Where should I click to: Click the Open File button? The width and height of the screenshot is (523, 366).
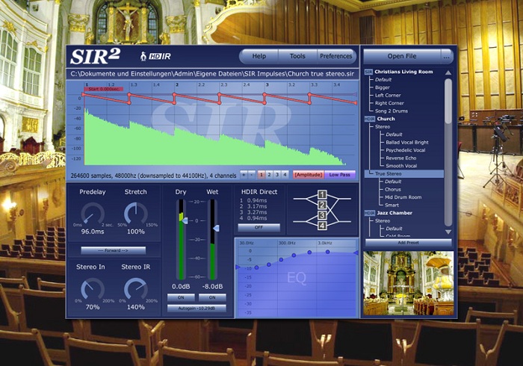click(x=402, y=56)
